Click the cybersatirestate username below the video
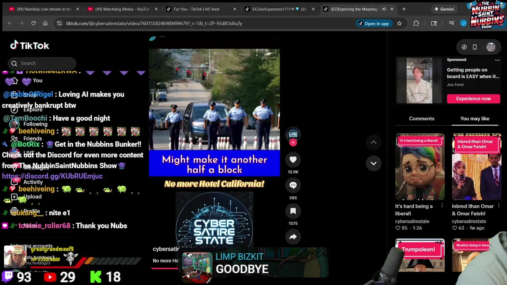The height and width of the screenshot is (285, 507). [166, 249]
